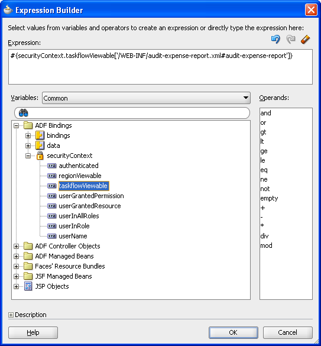
Task: Click the Help button
Action: click(33, 332)
